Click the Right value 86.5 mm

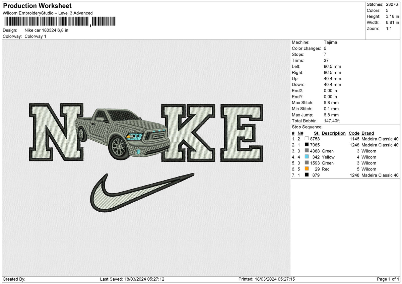pyautogui.click(x=332, y=73)
